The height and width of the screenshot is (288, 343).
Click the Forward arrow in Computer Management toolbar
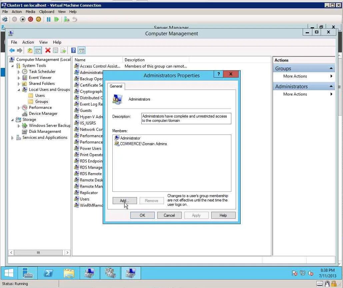tap(19, 51)
